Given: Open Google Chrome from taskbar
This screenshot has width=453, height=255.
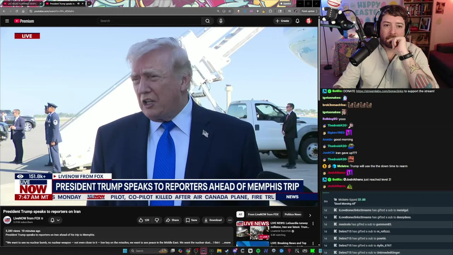Looking at the screenshot, I should point(188,251).
